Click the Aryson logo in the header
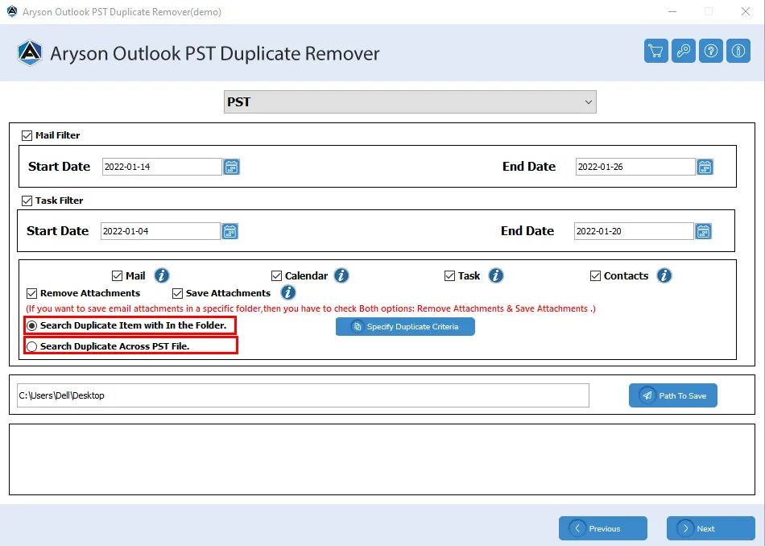This screenshot has height=546, width=765. 30,52
